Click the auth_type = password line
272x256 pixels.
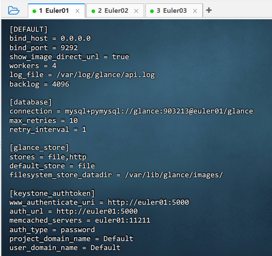[x=52, y=229]
